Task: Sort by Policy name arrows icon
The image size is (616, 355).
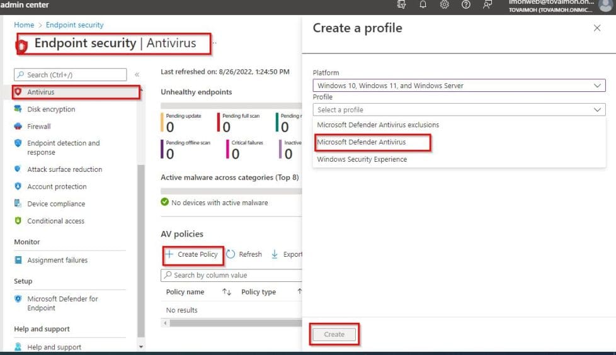Action: [227, 292]
